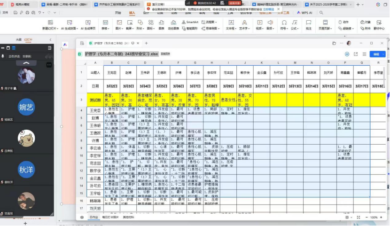Select the yellow 测试题 row header cell
390x226 pixels.
(x=94, y=100)
